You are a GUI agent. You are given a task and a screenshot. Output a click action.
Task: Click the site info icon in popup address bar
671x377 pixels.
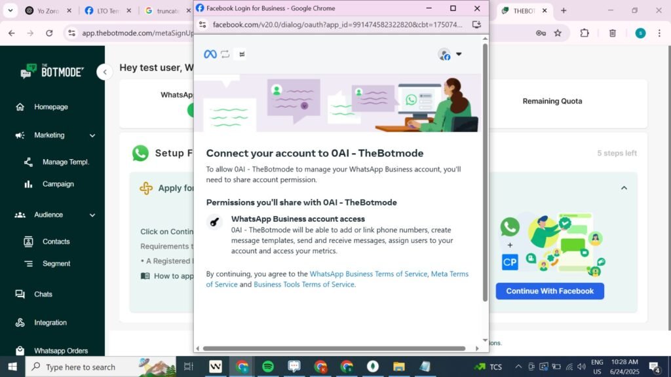[203, 25]
